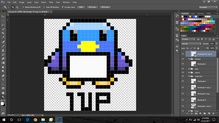Open the blend mode Normal dropdown
This screenshot has height=123, width=219.
[x=191, y=44]
